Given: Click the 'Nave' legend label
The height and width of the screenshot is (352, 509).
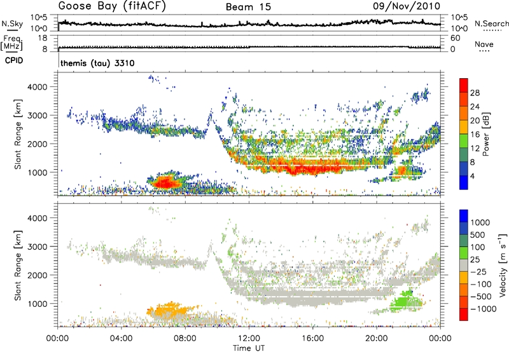Looking at the screenshot, I should pos(484,44).
